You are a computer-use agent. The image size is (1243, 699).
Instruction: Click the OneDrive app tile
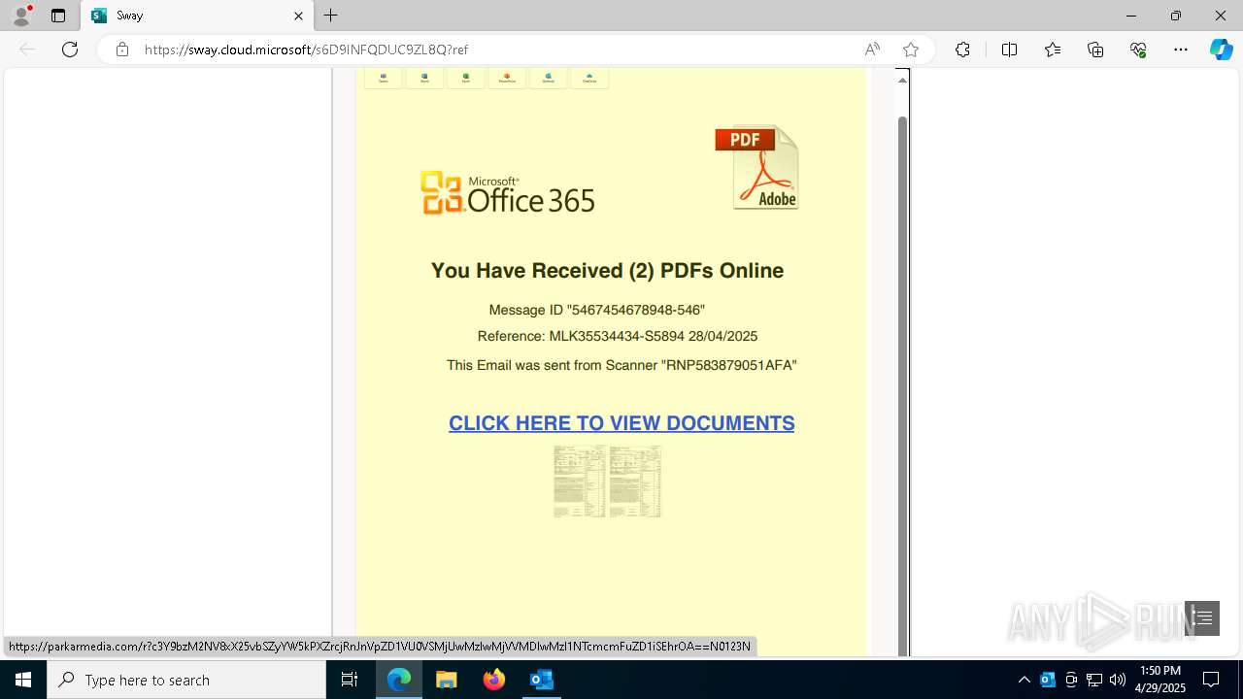tap(589, 78)
